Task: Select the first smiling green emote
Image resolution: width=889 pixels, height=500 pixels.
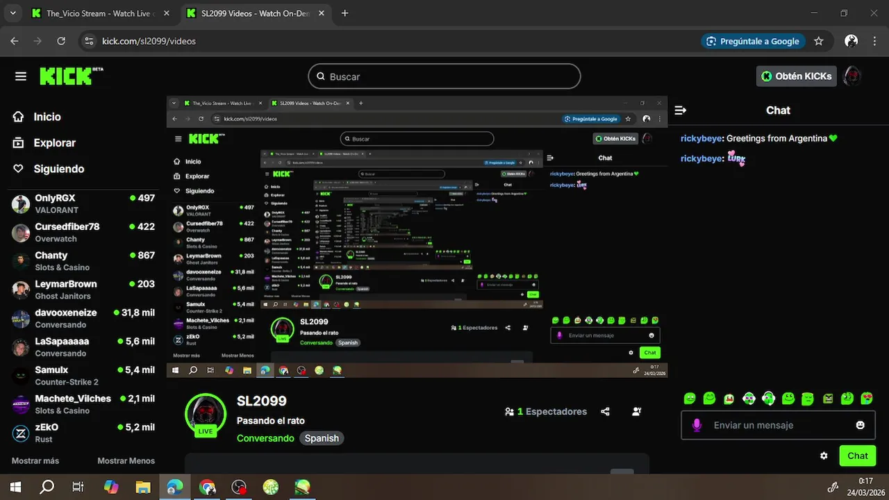Action: [690, 399]
